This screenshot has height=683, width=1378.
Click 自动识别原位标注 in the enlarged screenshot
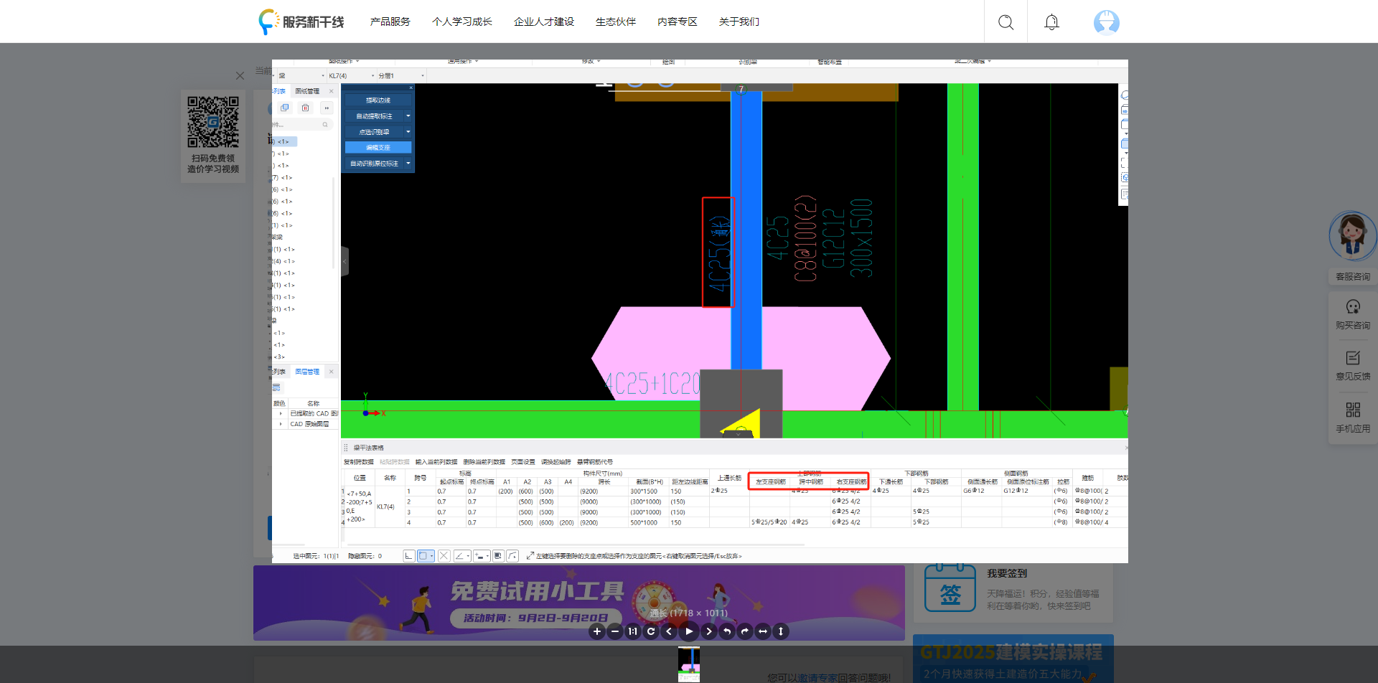pyautogui.click(x=374, y=164)
